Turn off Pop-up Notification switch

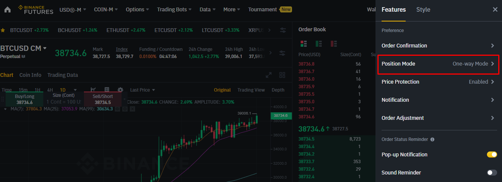point(492,154)
